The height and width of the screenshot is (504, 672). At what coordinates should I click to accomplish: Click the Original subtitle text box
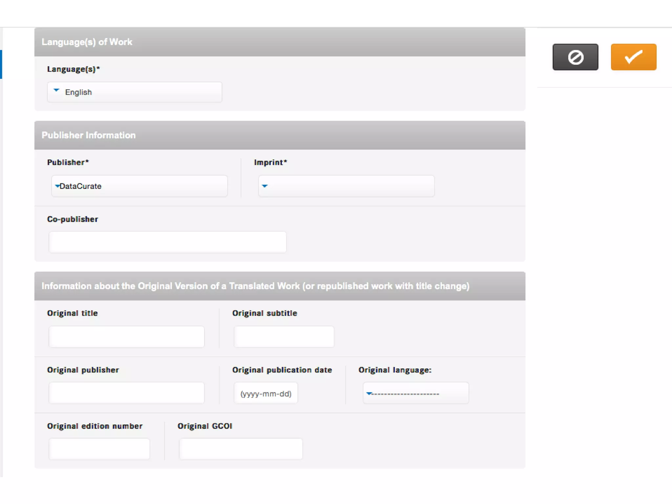coord(284,337)
